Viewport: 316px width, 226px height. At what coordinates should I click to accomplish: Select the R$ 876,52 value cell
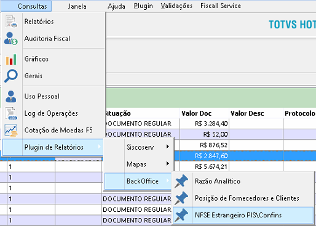pyautogui.click(x=204, y=145)
